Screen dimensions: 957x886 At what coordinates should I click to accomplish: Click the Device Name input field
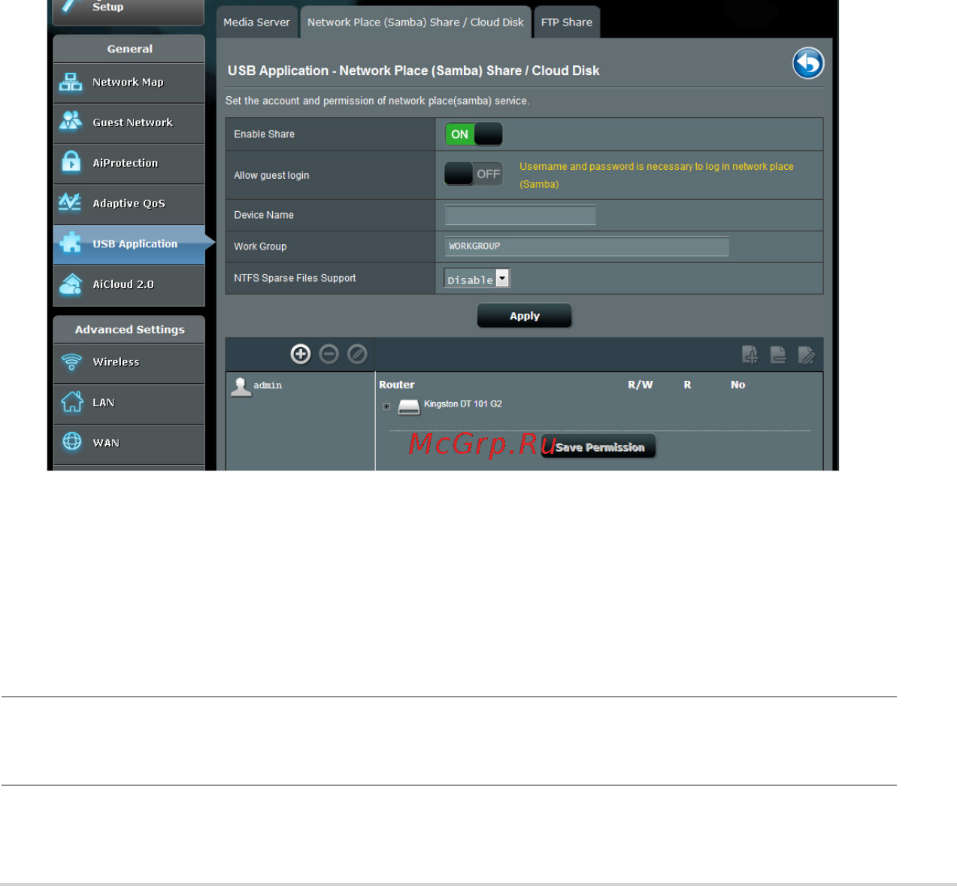tap(520, 215)
